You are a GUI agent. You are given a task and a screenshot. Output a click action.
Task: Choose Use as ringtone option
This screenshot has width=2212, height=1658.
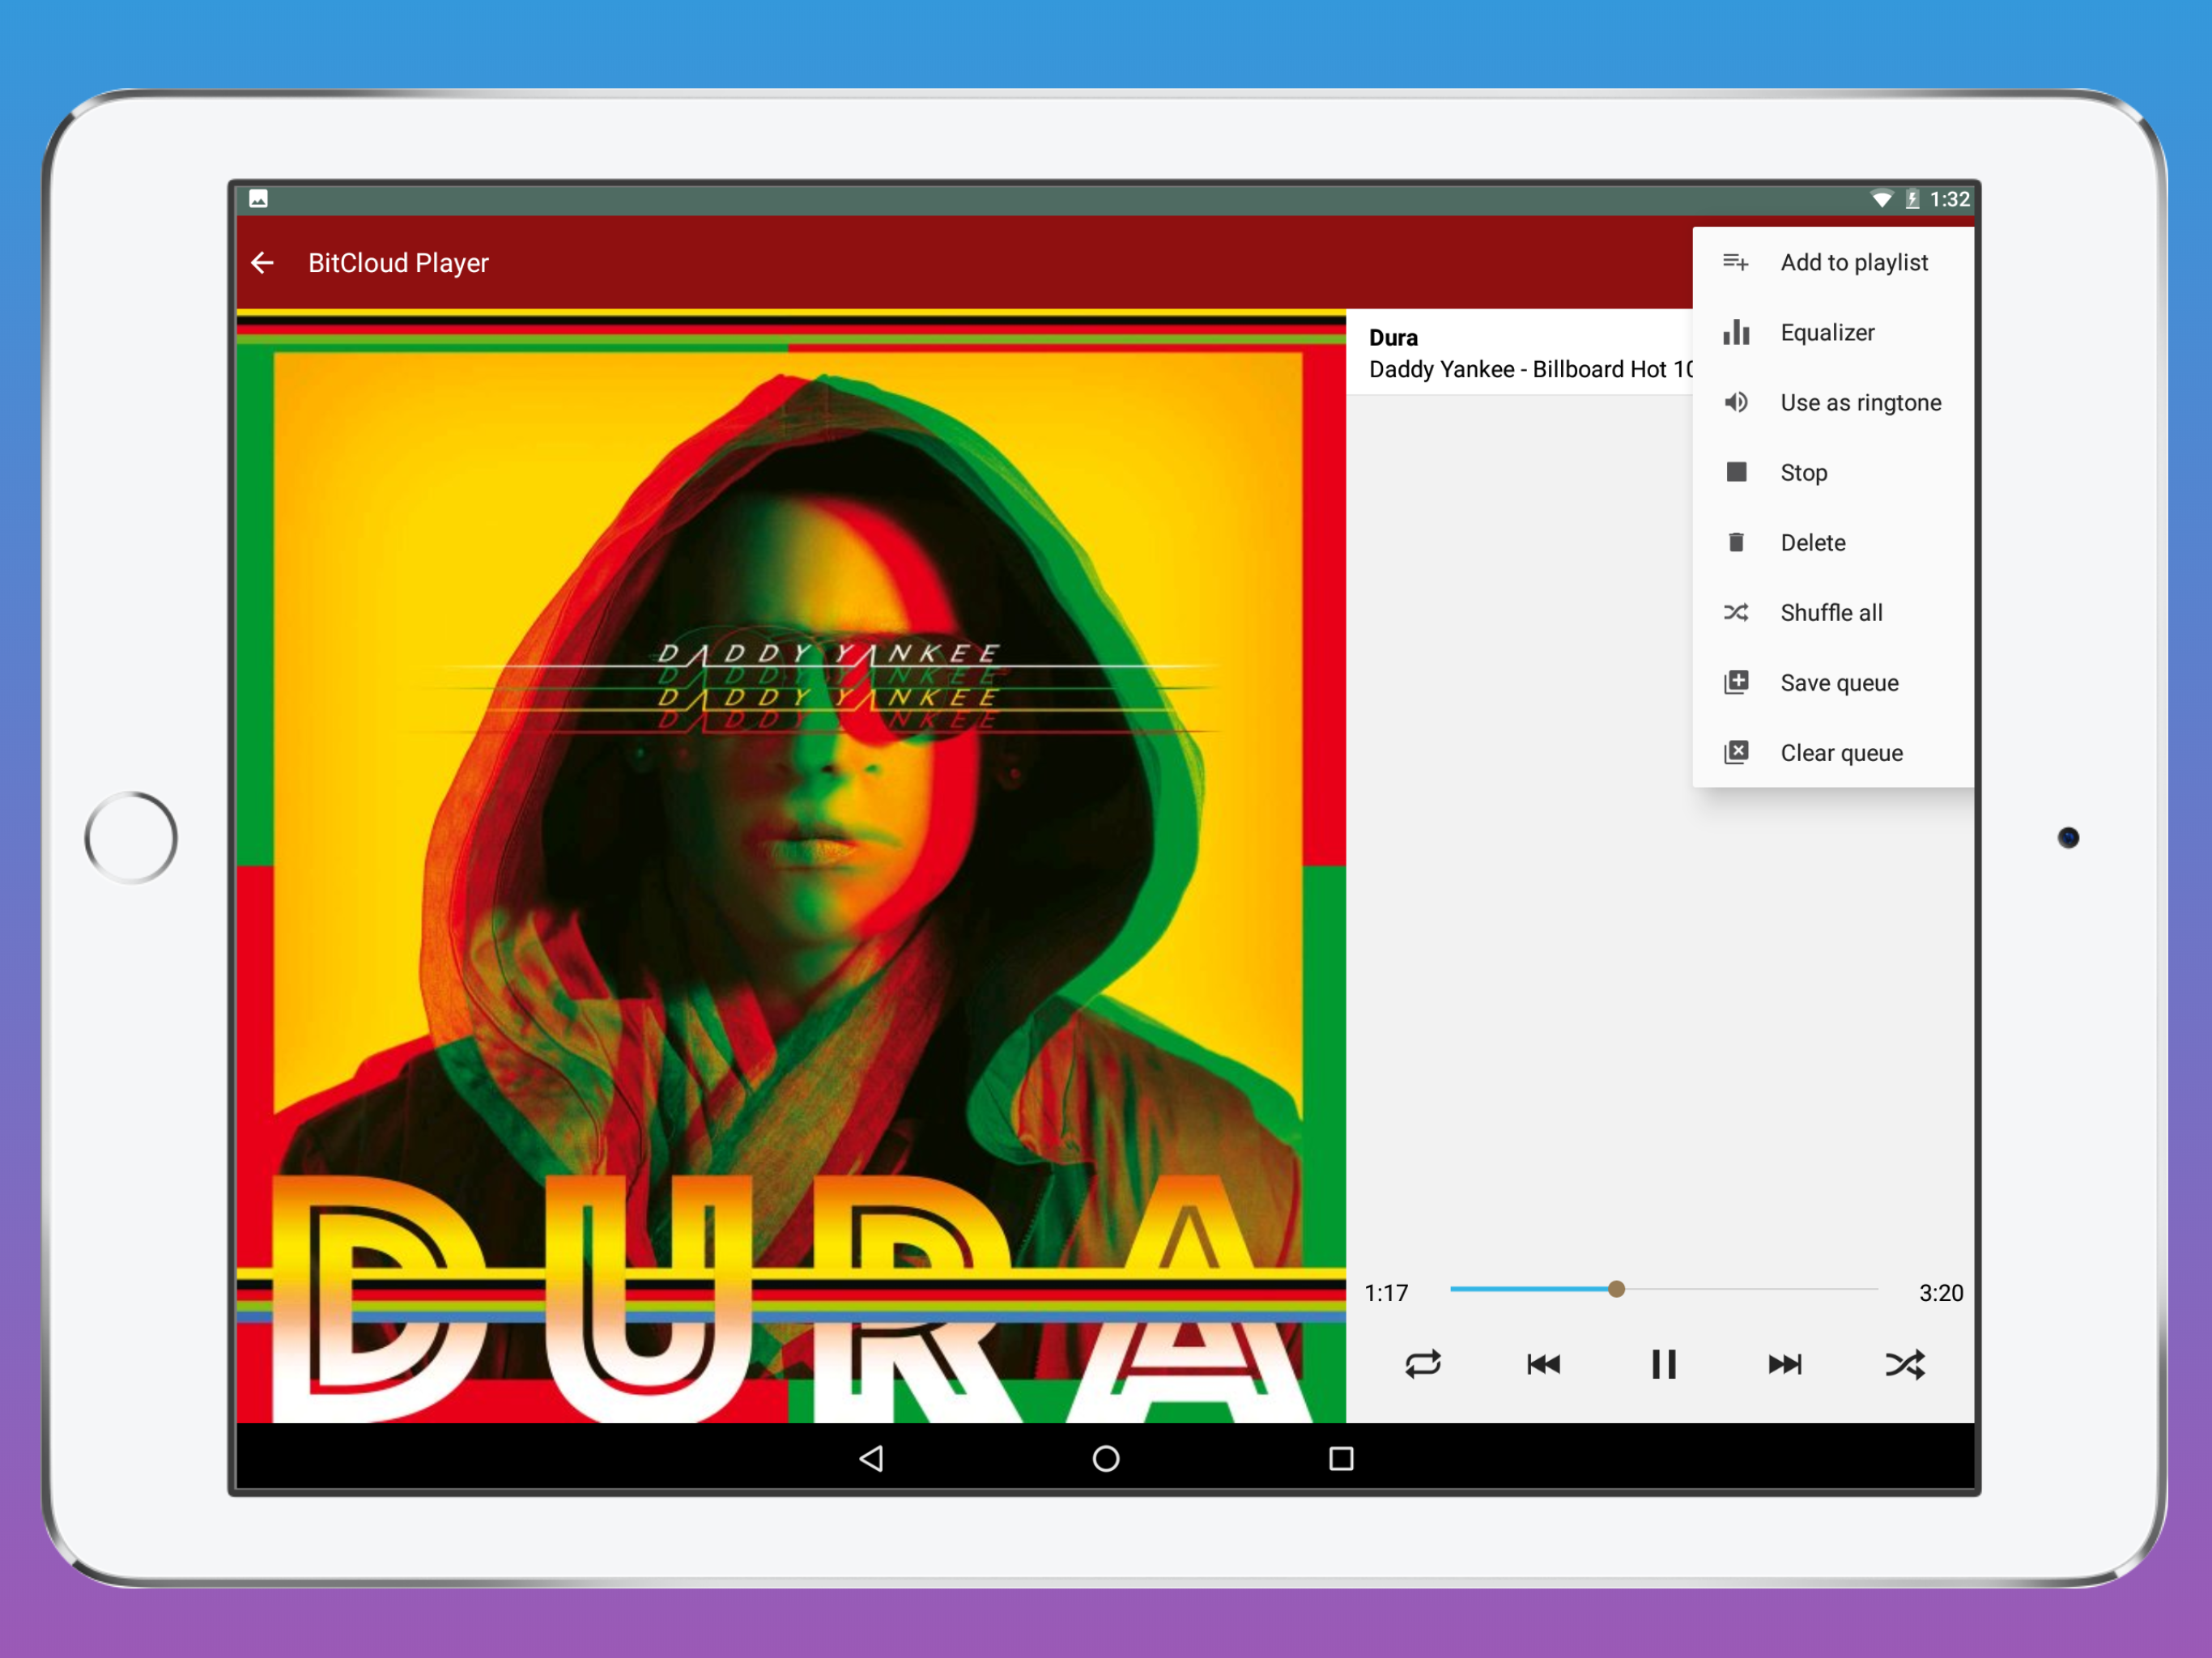pos(1860,402)
